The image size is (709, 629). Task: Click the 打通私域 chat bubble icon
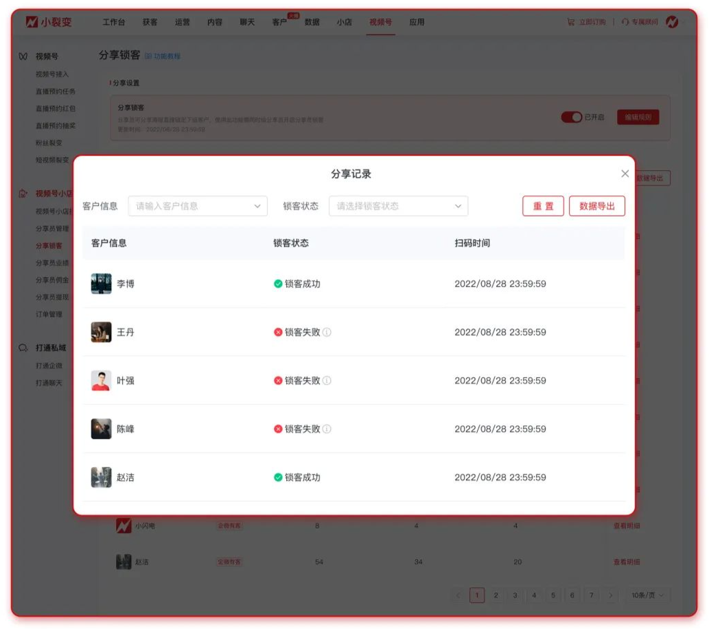click(24, 346)
